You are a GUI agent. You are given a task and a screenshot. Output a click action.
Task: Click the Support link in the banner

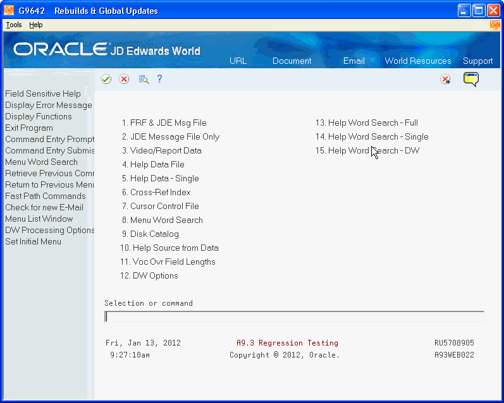coord(477,61)
